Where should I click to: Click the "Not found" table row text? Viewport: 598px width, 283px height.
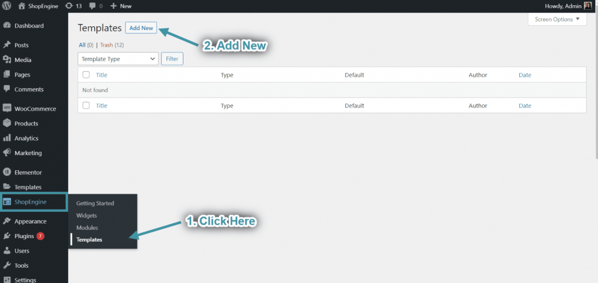click(95, 90)
